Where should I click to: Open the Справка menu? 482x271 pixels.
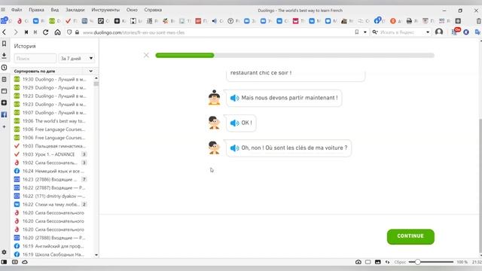153,10
